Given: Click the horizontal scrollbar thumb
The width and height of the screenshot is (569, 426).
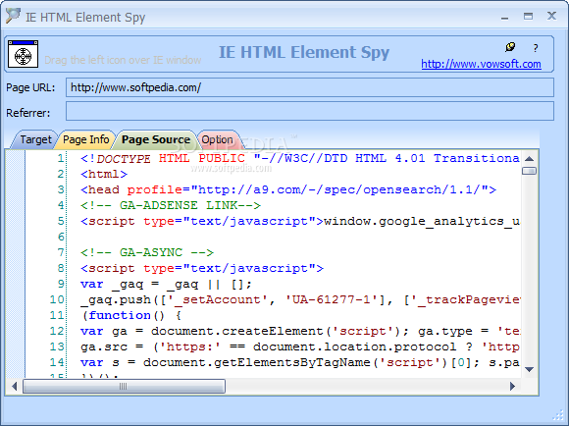Looking at the screenshot, I should [x=124, y=386].
